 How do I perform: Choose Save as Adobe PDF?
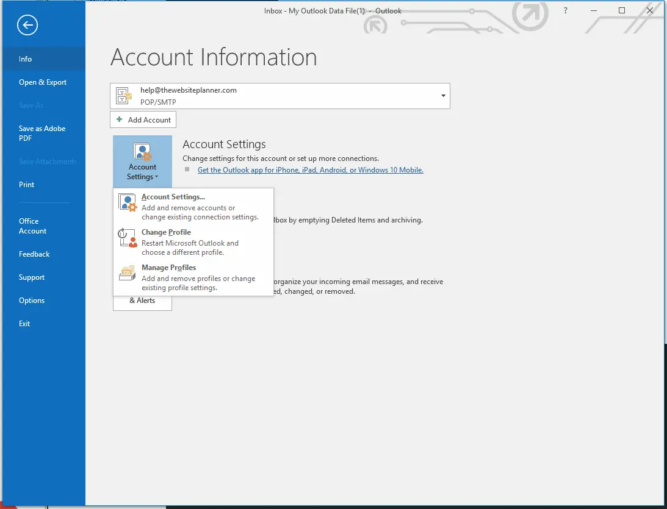44,133
